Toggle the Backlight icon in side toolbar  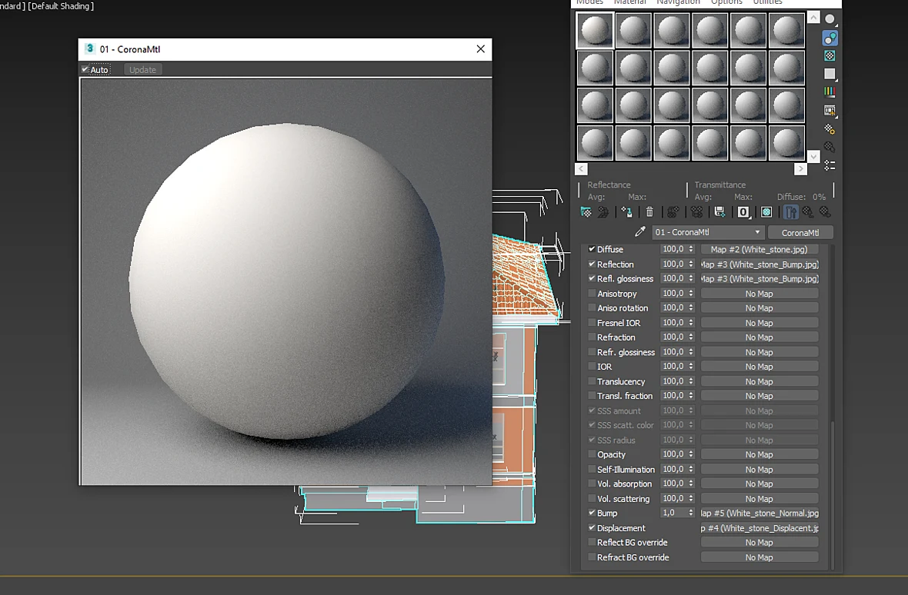(x=830, y=38)
